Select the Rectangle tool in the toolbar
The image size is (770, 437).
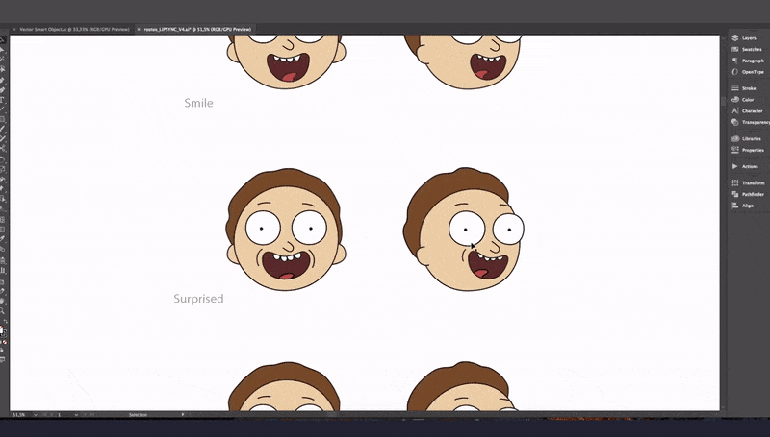tap(3, 119)
